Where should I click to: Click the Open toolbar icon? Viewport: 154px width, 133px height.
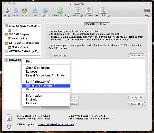coord(35,10)
